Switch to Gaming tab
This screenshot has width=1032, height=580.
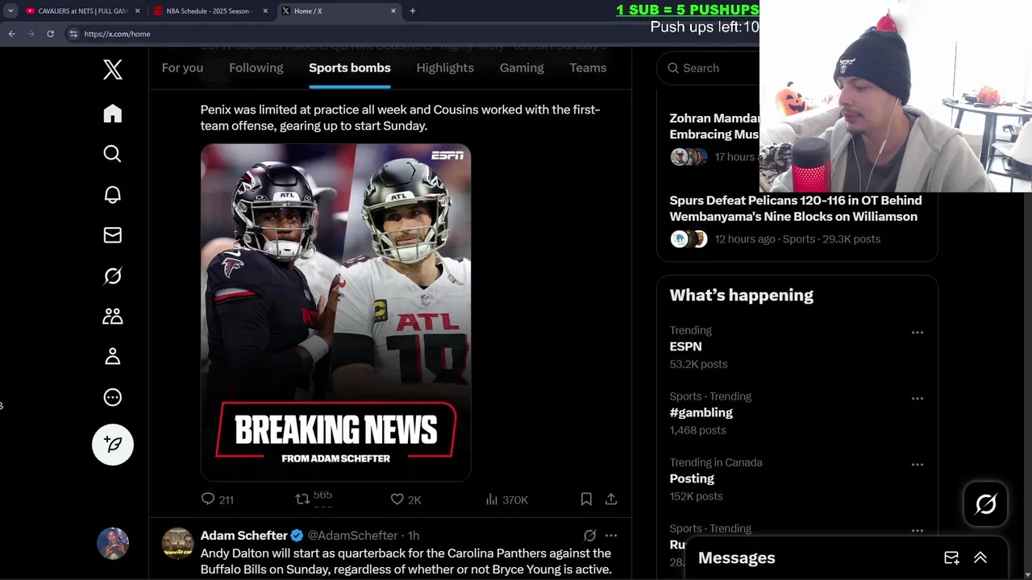pos(522,68)
